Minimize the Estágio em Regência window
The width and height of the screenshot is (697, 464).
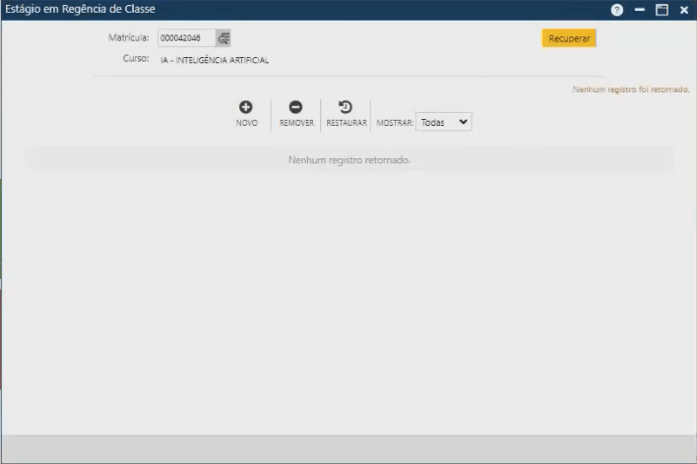[x=640, y=10]
